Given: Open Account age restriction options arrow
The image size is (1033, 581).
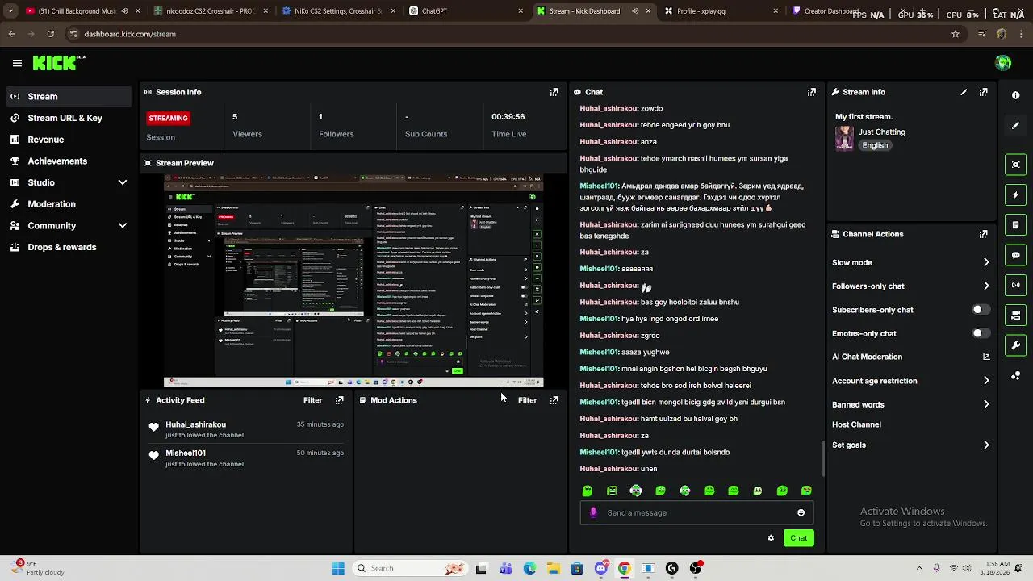Looking at the screenshot, I should pos(986,381).
